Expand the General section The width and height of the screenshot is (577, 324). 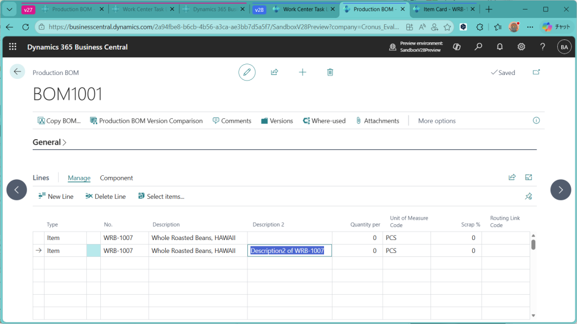click(x=50, y=143)
